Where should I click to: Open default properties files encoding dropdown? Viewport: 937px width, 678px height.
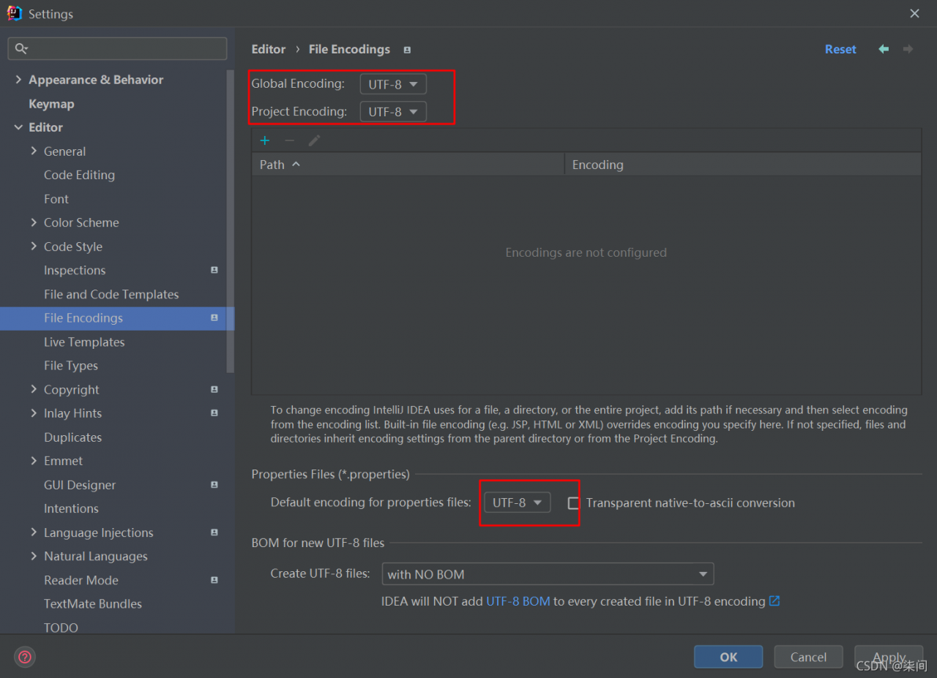517,502
